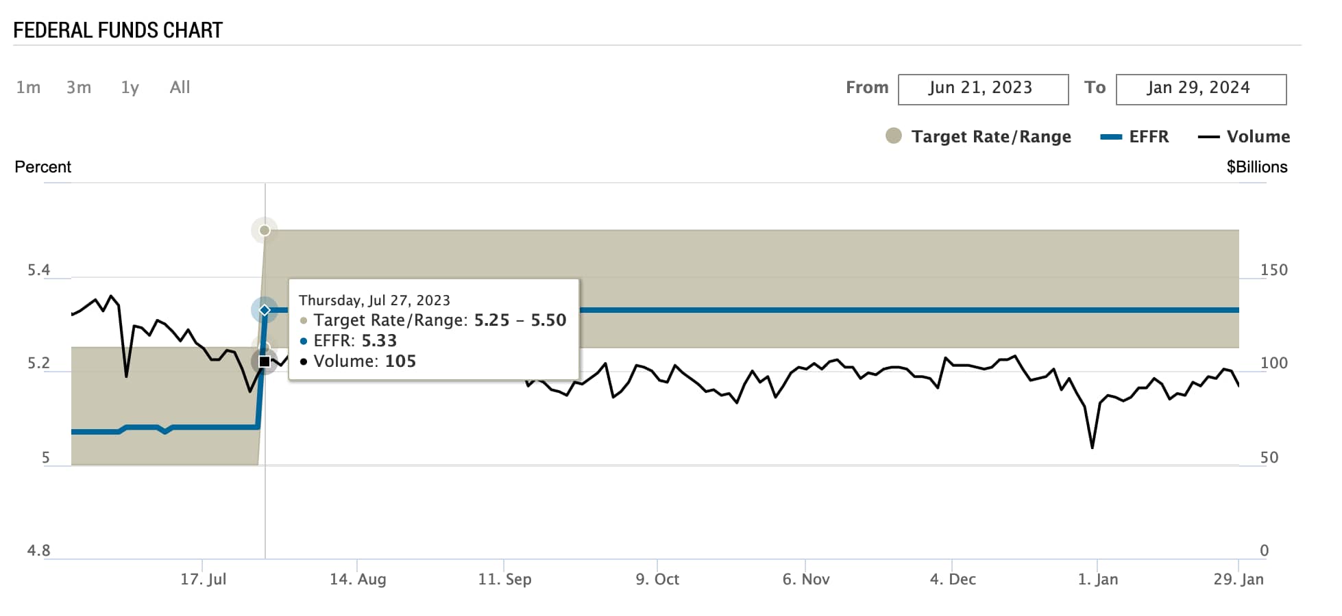Hide the Volume series label
The image size is (1342, 616).
[x=1258, y=137]
